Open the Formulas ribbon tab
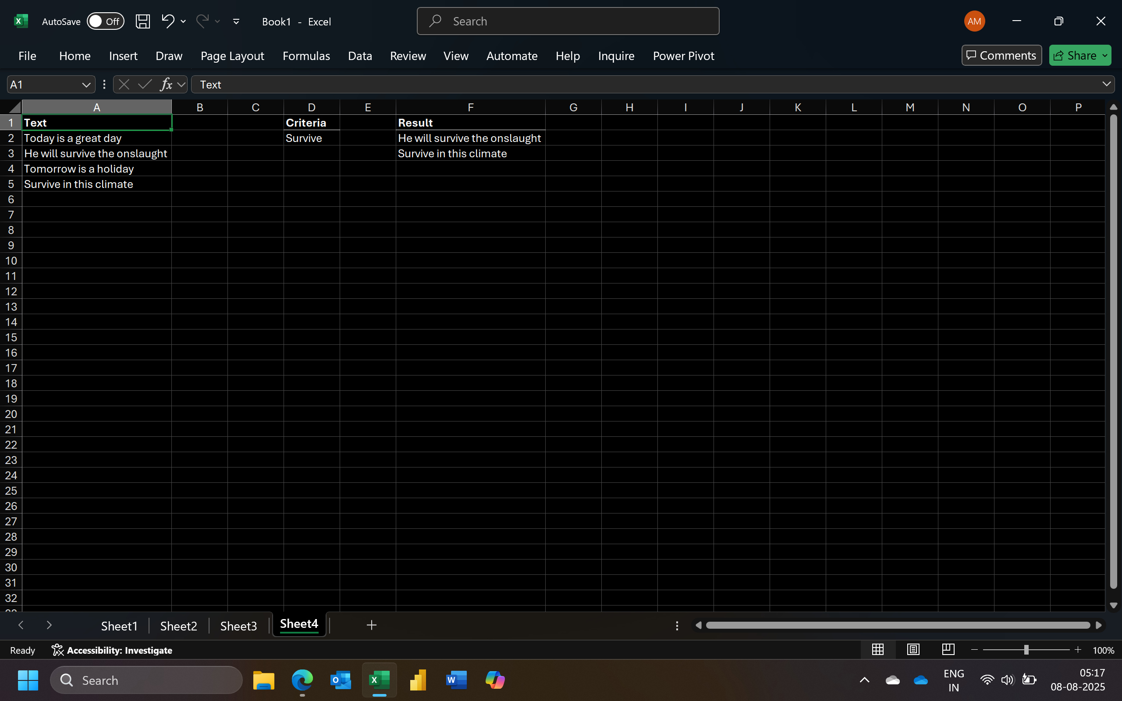 [306, 56]
